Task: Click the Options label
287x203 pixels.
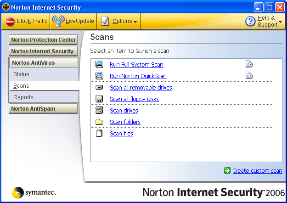Action: pyautogui.click(x=122, y=21)
